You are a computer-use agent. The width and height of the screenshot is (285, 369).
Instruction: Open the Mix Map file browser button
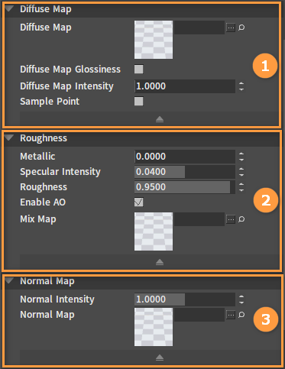tap(231, 219)
